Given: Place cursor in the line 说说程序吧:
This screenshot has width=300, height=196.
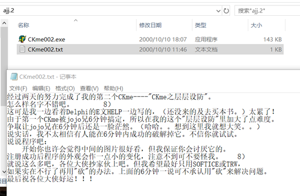Looking at the screenshot, I should click(27, 142).
